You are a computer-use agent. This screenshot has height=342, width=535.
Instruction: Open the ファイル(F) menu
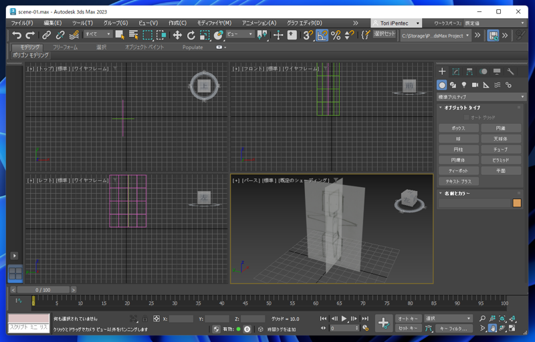[x=22, y=23]
